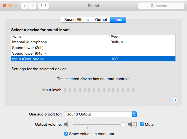Select the Input tab
The width and height of the screenshot is (187, 139).
click(x=118, y=20)
